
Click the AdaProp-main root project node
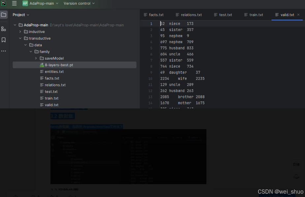(36, 25)
